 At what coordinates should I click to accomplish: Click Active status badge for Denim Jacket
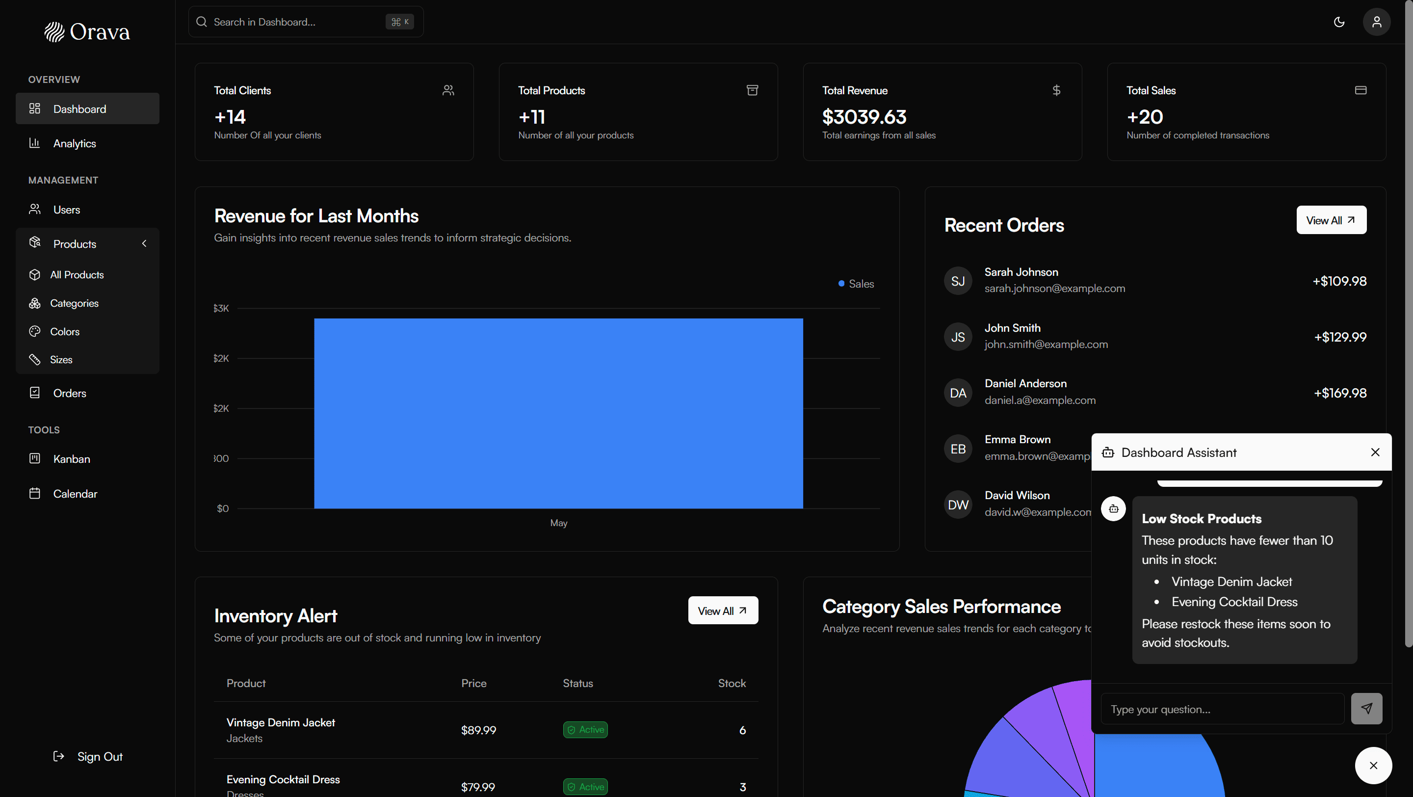pos(585,730)
